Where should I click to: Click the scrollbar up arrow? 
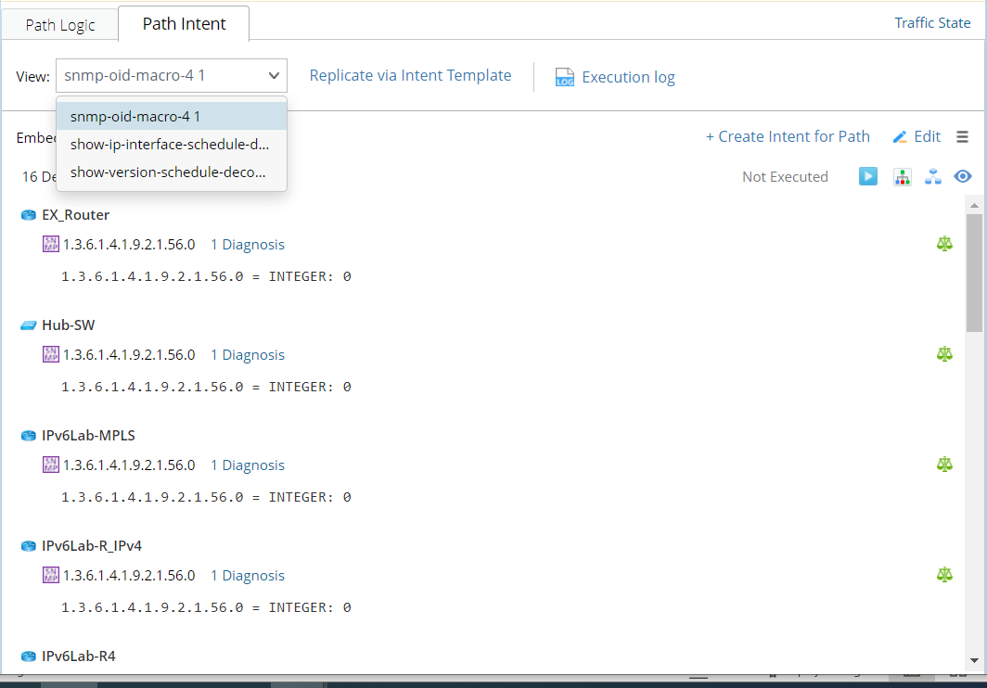[x=974, y=205]
